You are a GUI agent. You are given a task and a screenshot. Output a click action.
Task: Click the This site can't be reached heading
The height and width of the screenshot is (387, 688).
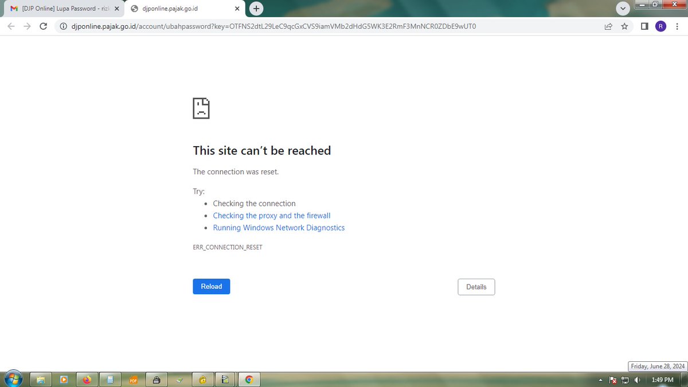click(x=262, y=150)
